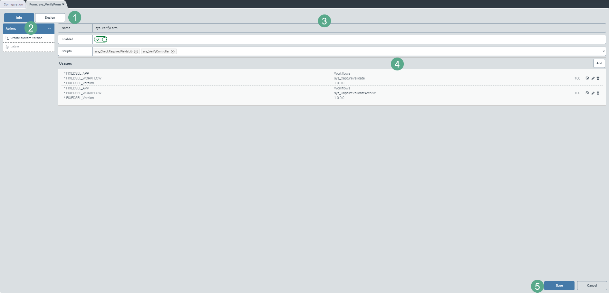Collapse the Actions panel chevron
This screenshot has height=293, width=609.
tap(49, 29)
